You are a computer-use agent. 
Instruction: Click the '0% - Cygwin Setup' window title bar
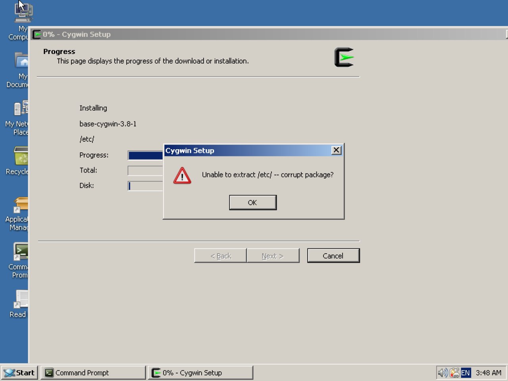[x=270, y=35]
